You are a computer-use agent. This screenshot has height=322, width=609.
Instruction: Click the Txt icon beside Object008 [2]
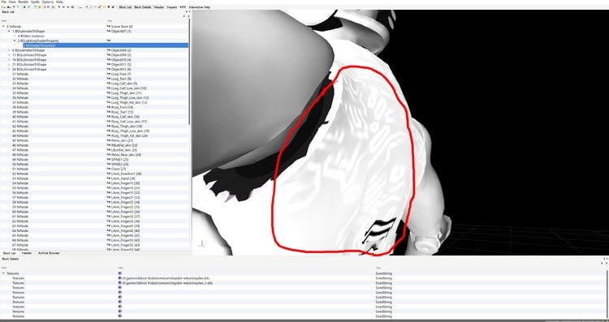tap(108, 50)
